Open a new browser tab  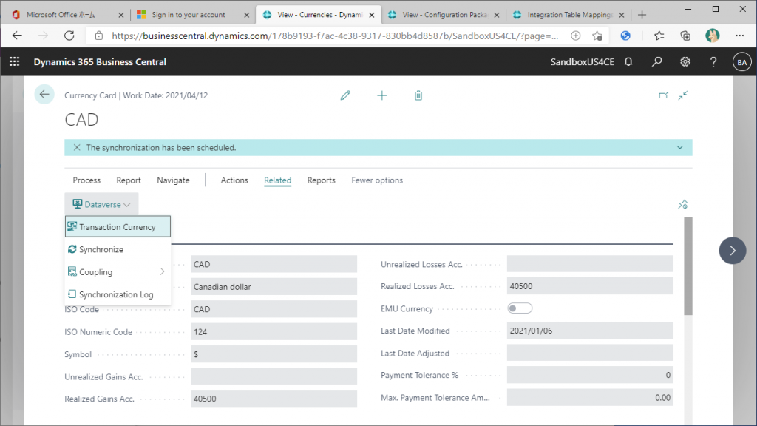click(x=642, y=15)
